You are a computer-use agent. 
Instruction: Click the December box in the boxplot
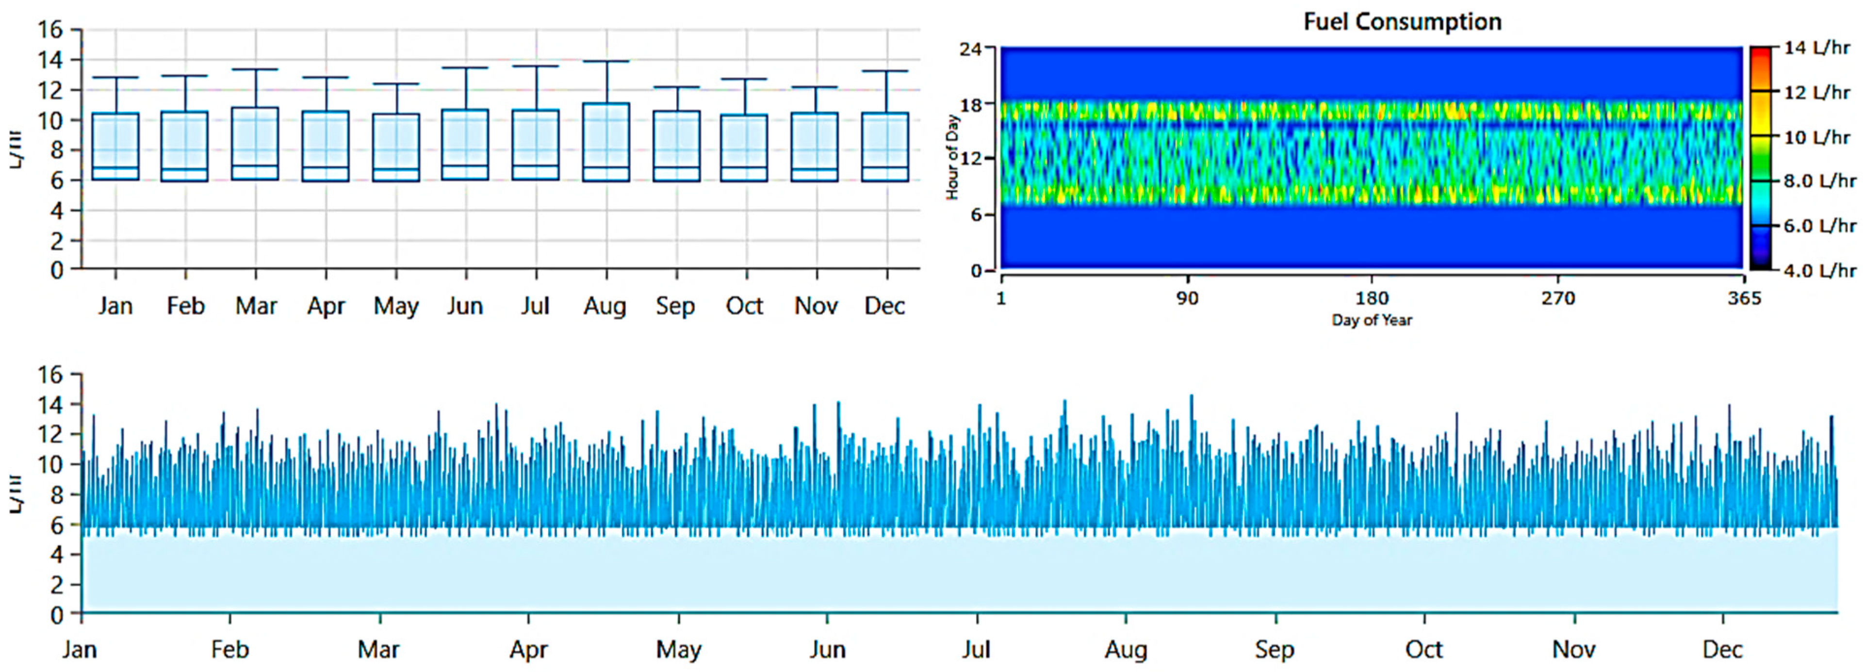pyautogui.click(x=886, y=146)
